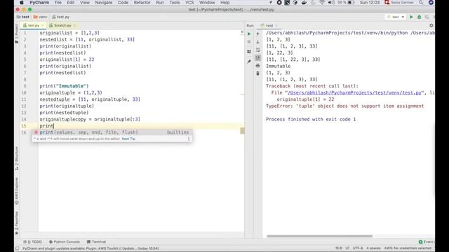Screen dimensions: 449x252
Task: Open the Apple menu
Action: (x=22, y=3)
